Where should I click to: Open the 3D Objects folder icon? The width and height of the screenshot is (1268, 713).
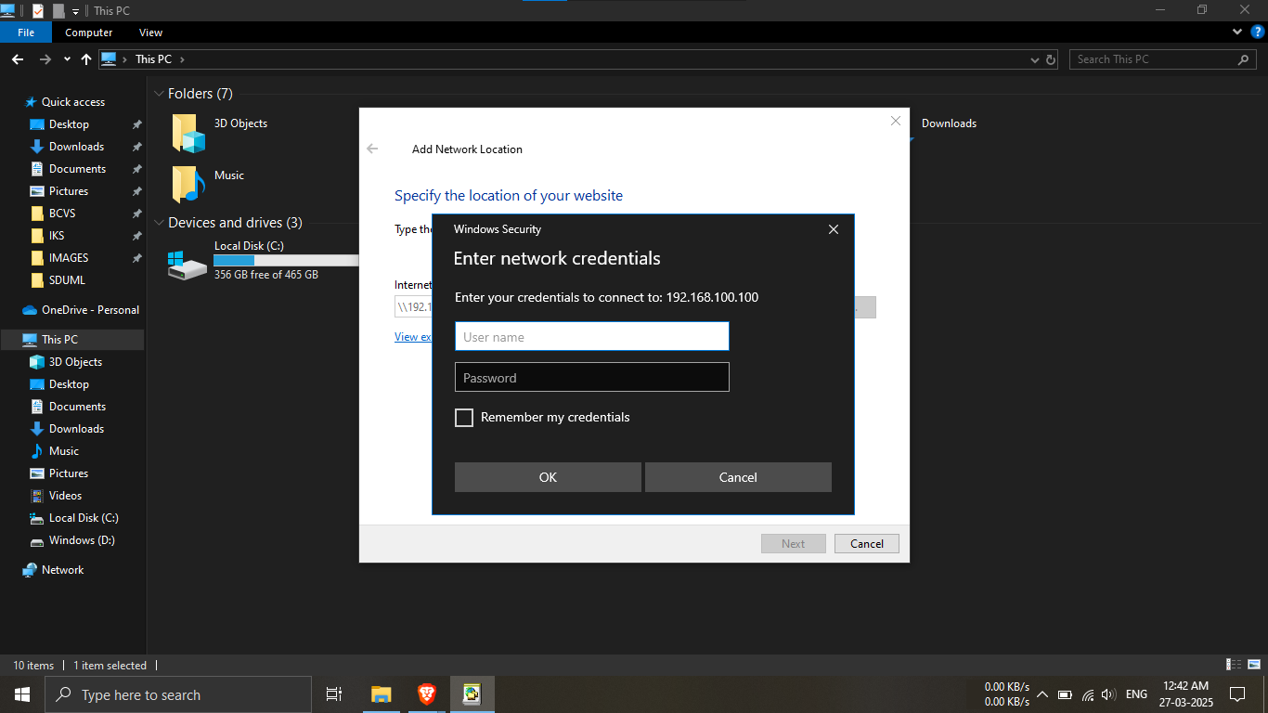[188, 133]
